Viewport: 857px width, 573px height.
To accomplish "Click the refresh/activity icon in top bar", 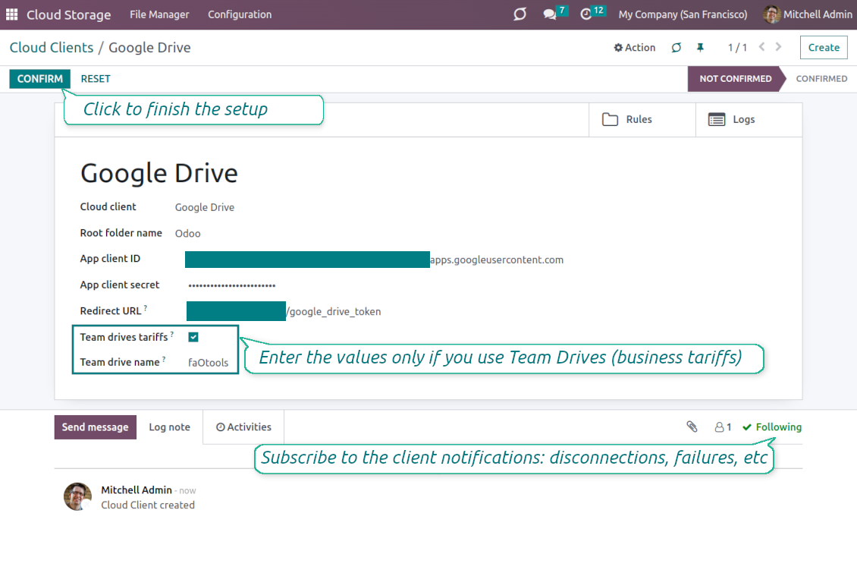I will point(520,14).
